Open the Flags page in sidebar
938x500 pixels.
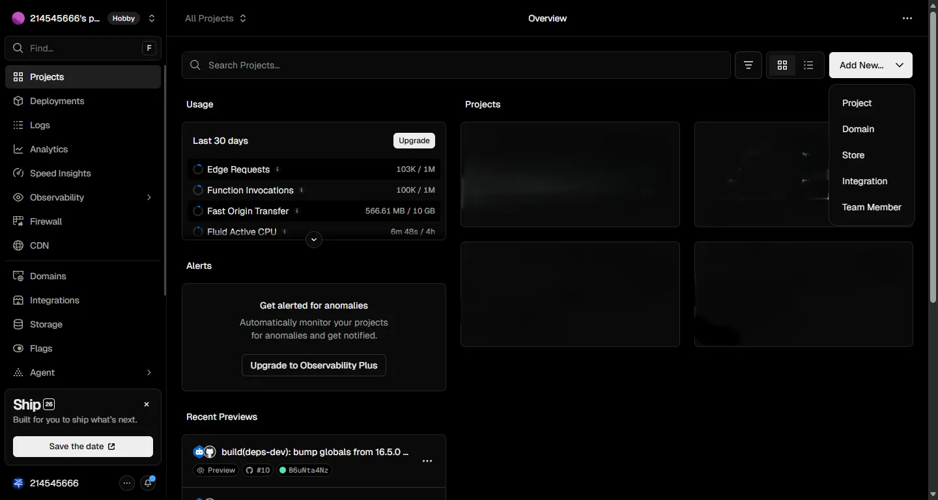[x=40, y=348]
